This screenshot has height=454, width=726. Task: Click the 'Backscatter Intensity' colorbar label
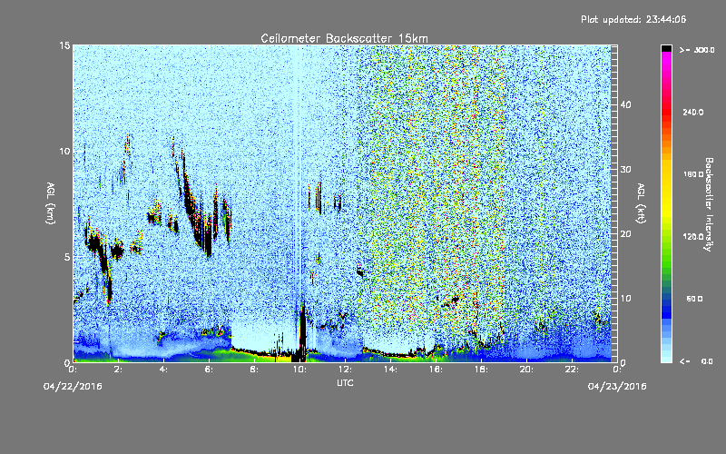click(709, 204)
